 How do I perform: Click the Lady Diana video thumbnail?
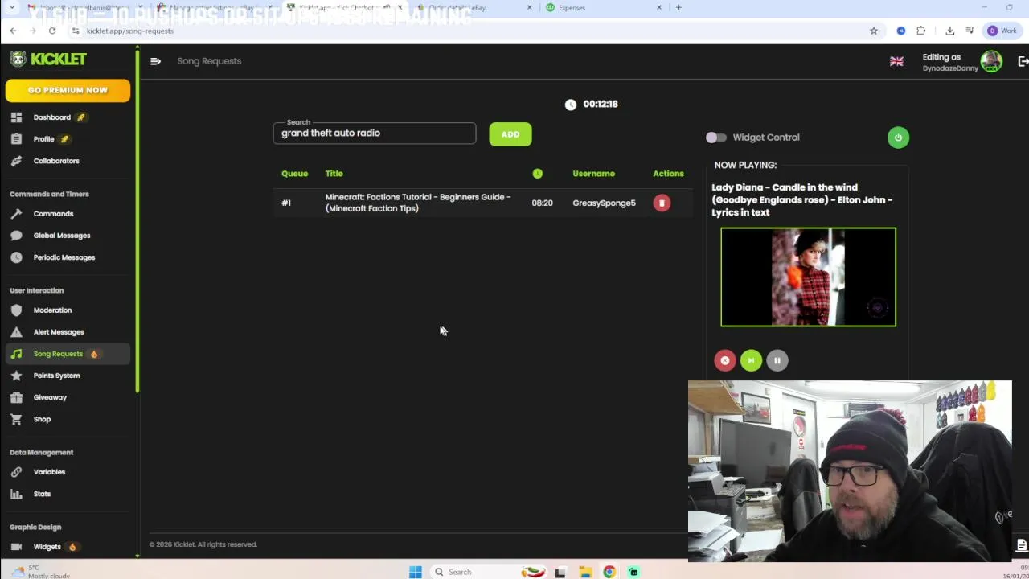point(808,277)
